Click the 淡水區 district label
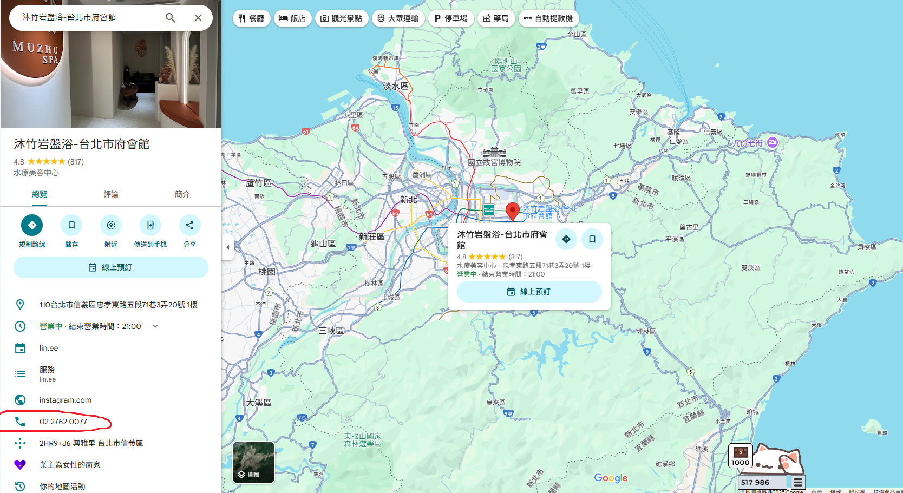903x493 pixels. (x=396, y=86)
